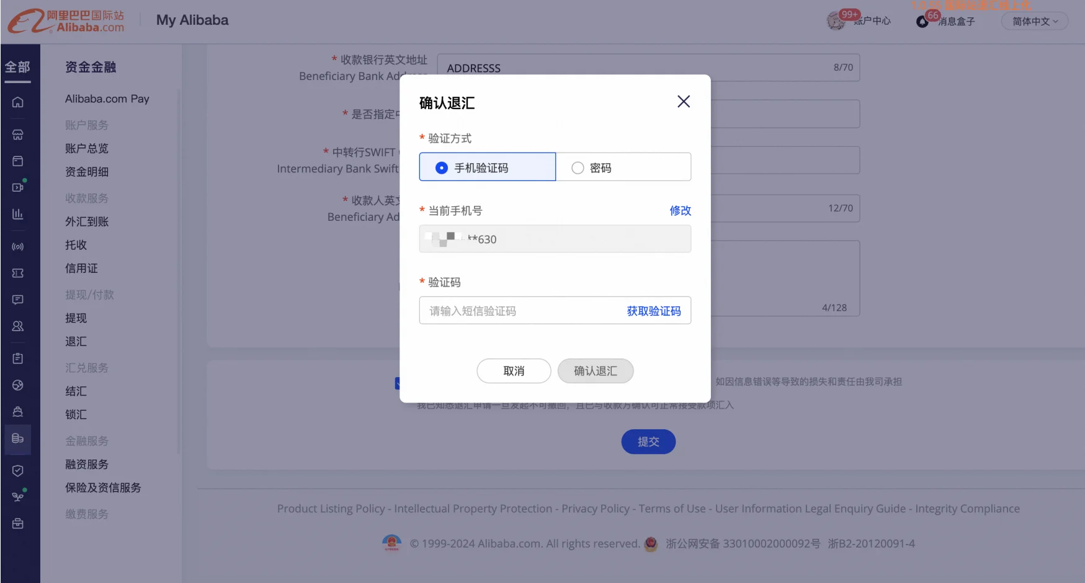Open 提现 in the finance menu
The height and width of the screenshot is (583, 1085).
[76, 318]
